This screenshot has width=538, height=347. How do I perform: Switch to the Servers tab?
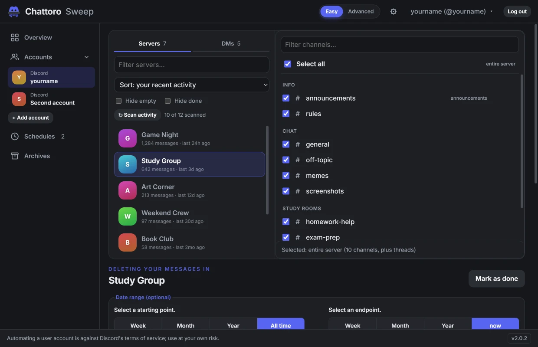[152, 44]
